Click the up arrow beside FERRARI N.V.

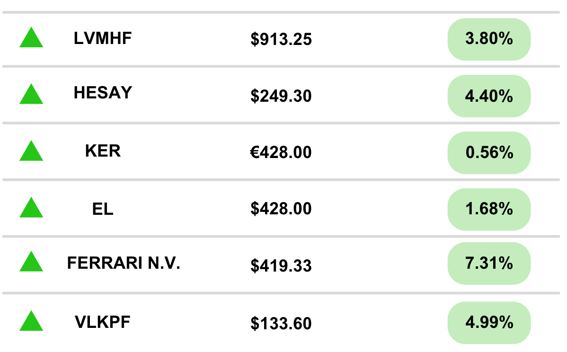tap(31, 263)
